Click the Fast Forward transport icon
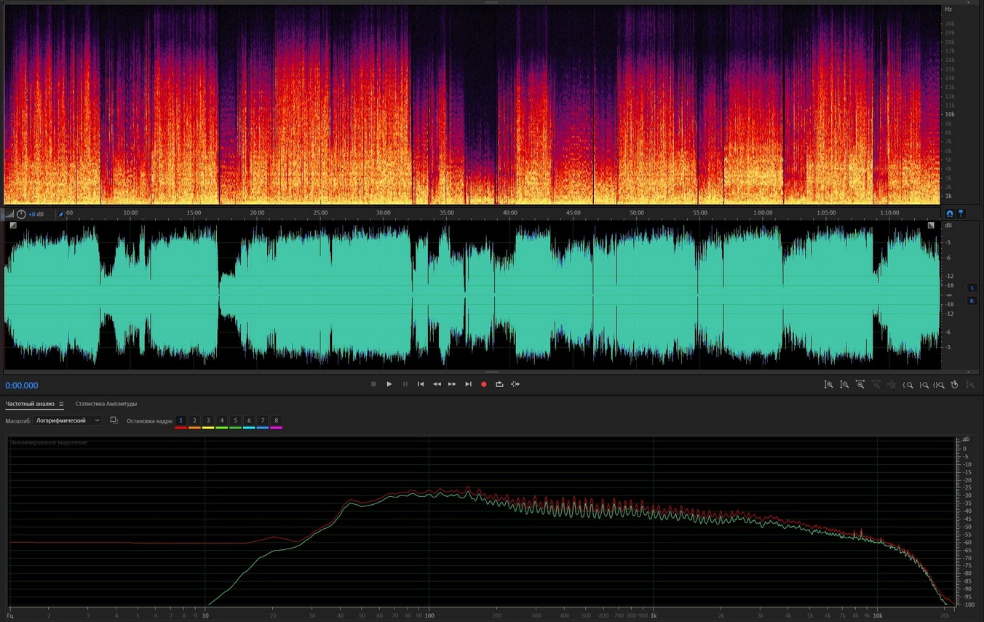984x622 pixels. pyautogui.click(x=452, y=384)
